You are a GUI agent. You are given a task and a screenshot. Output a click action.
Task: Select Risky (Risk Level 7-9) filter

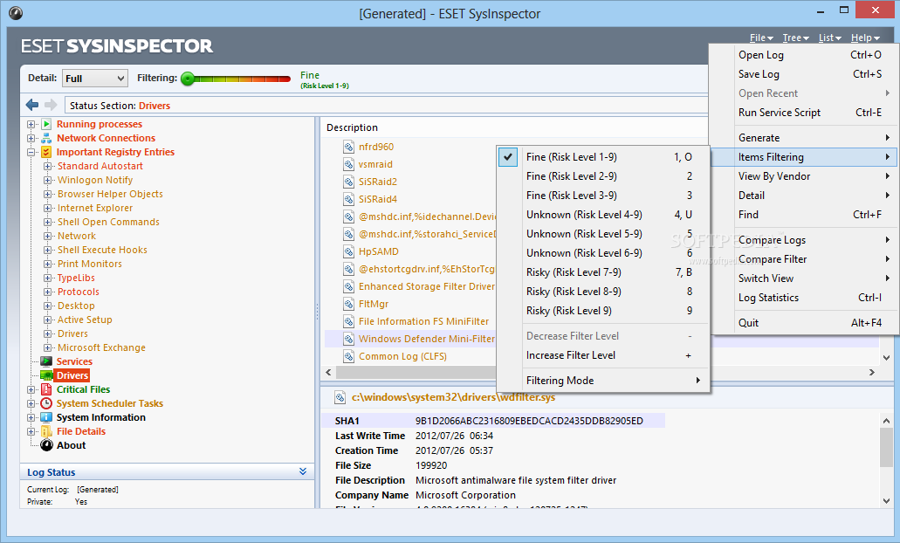[x=602, y=272]
